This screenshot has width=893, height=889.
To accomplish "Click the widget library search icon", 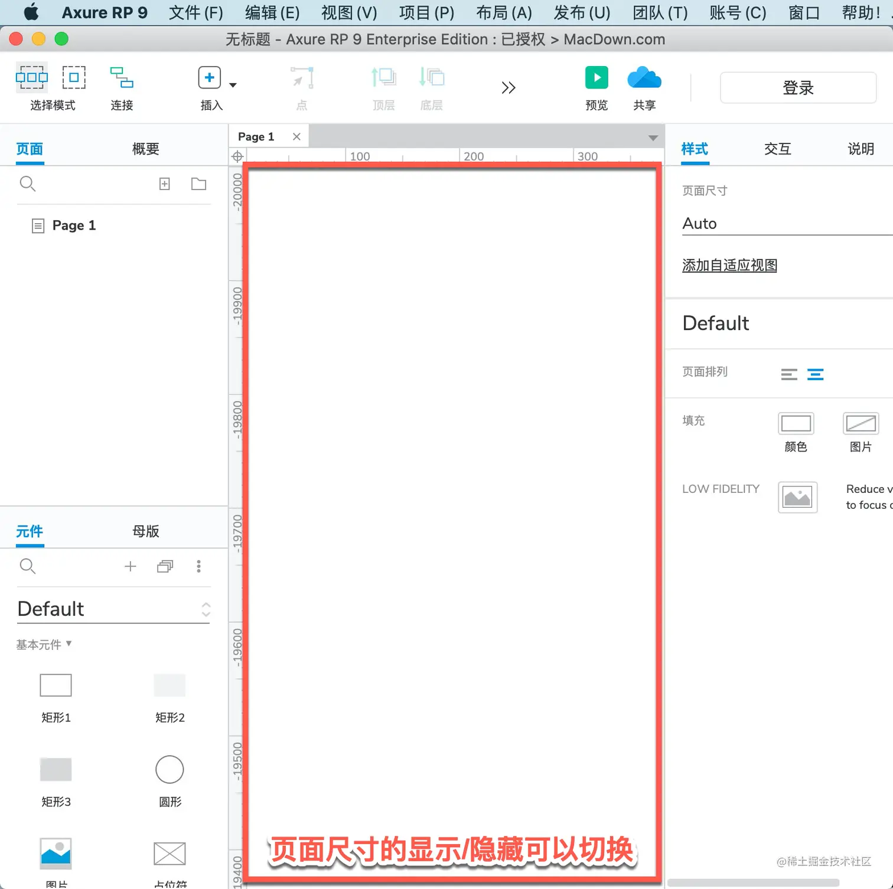I will pos(28,567).
